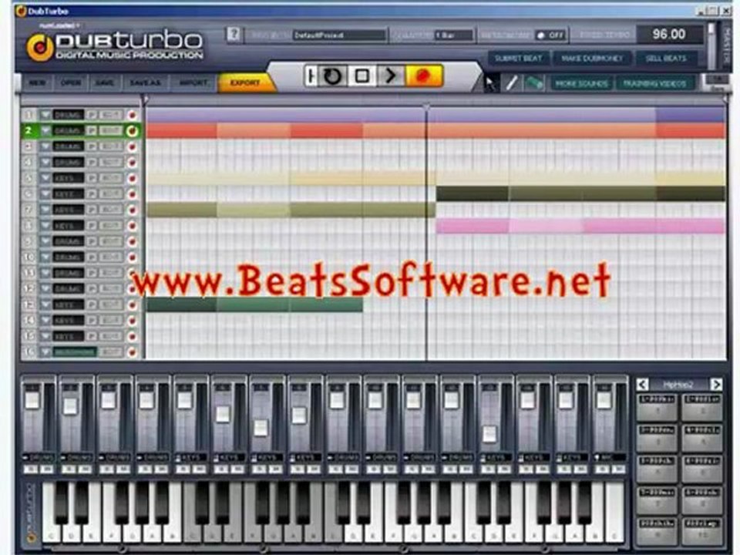Image resolution: width=740 pixels, height=555 pixels.
Task: Arm record on track 5
Action: pyautogui.click(x=132, y=178)
